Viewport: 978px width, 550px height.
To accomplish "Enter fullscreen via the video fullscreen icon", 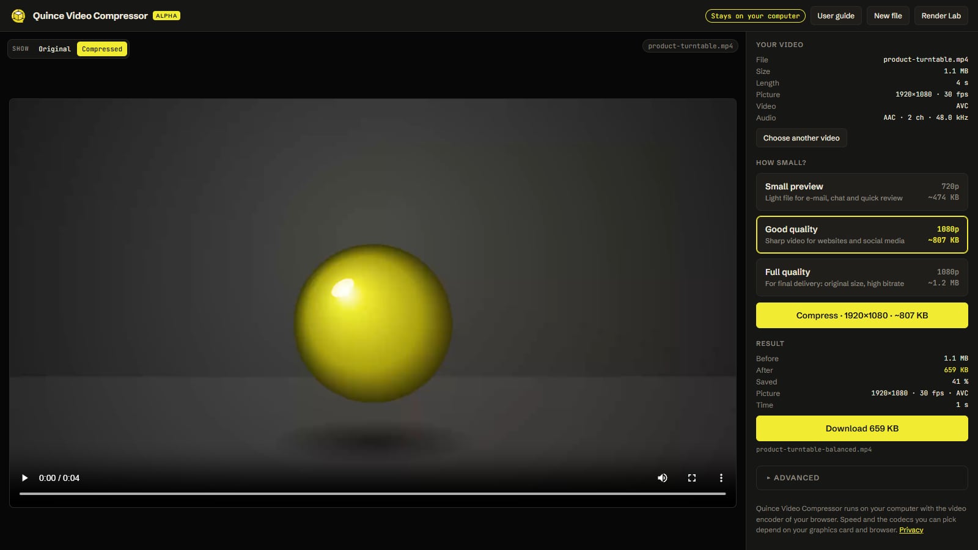I will 692,478.
